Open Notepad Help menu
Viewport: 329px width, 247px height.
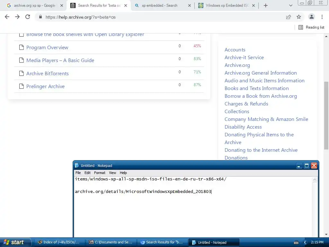pyautogui.click(x=123, y=173)
